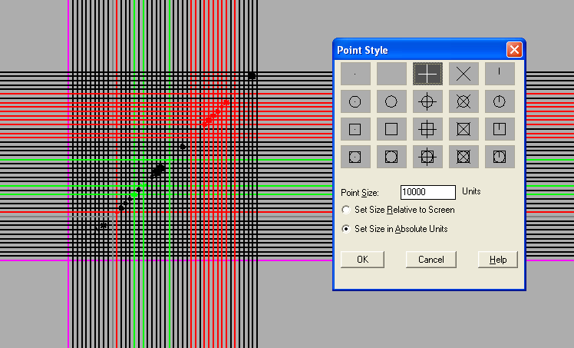
Task: Select the X-shaped point style
Action: [x=463, y=74]
